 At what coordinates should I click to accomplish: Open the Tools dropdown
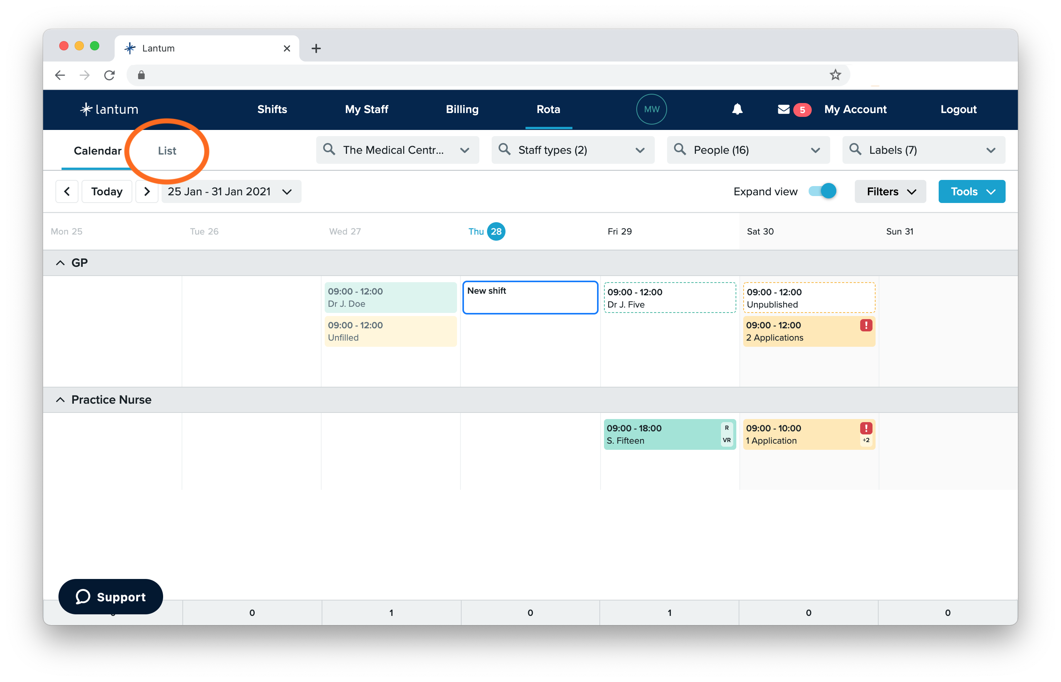(x=971, y=191)
